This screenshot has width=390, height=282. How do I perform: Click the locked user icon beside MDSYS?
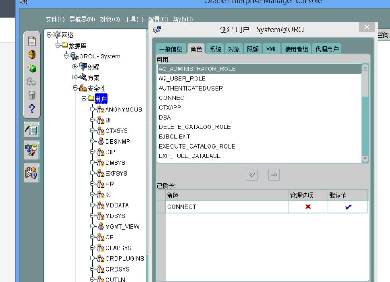[101, 215]
